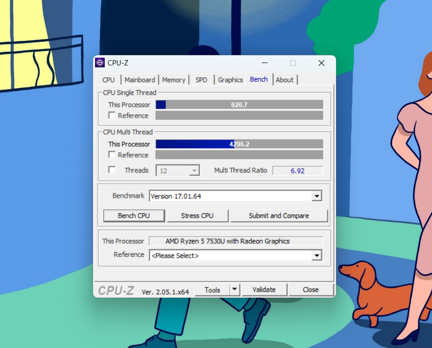Minimize the CPU-Z window
The image size is (432, 348).
click(x=265, y=63)
